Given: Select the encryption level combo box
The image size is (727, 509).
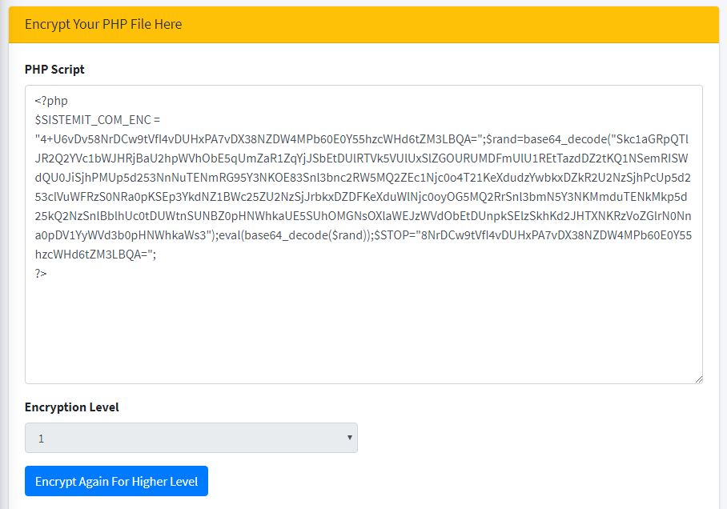Looking at the screenshot, I should 191,438.
